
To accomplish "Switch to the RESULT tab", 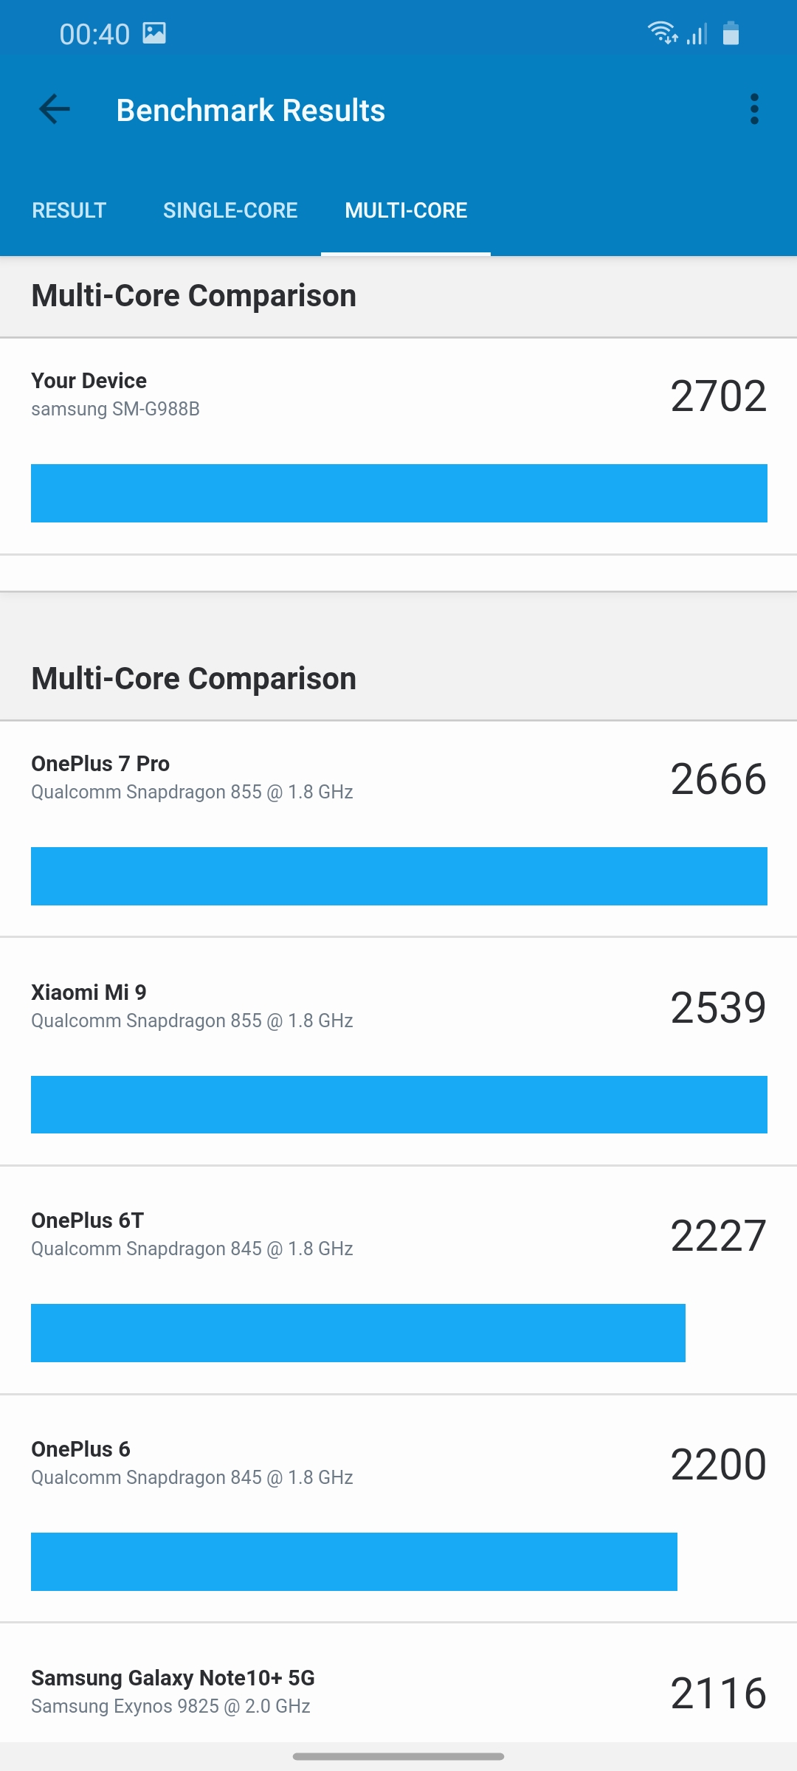I will click(x=69, y=210).
